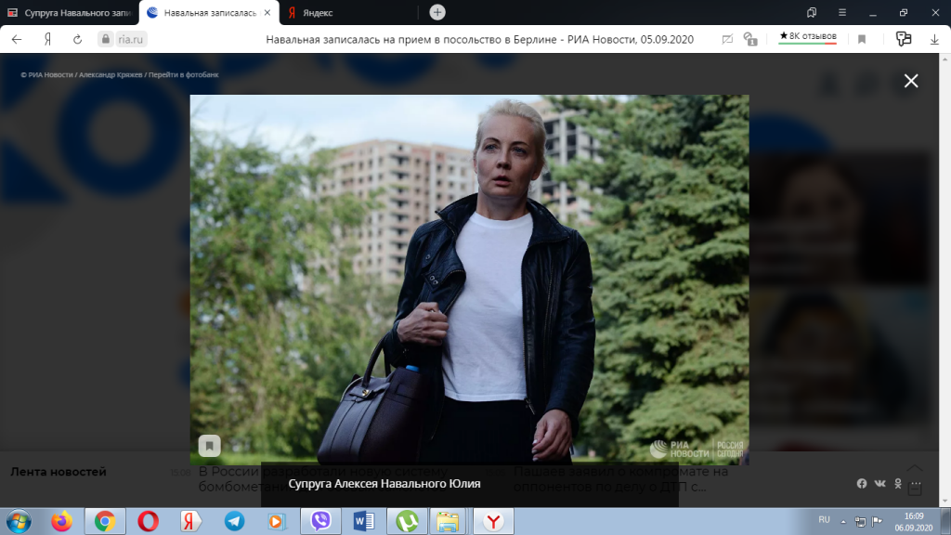Share the photo on Odnoklassniki
The height and width of the screenshot is (535, 951).
898,484
